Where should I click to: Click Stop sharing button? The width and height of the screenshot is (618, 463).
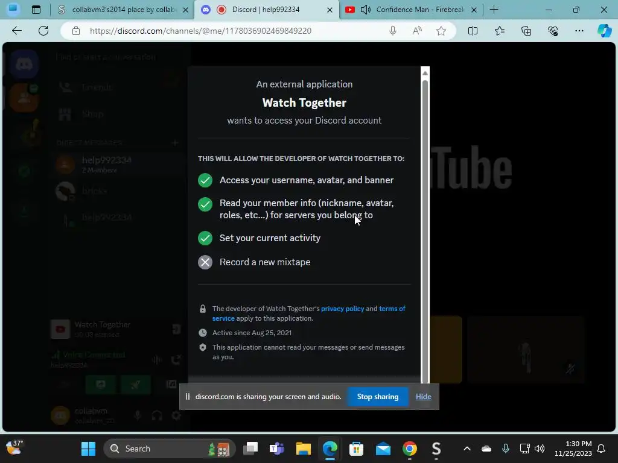point(378,397)
